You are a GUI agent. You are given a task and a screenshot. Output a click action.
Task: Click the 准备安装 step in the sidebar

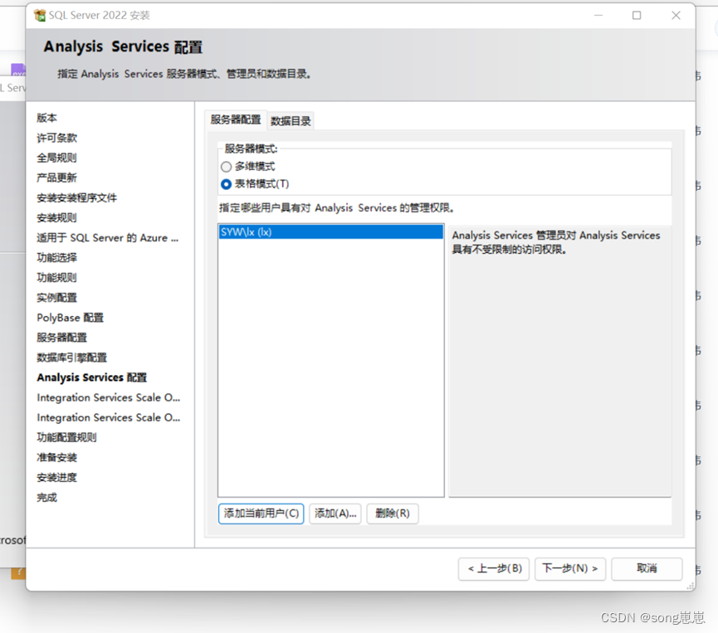point(56,458)
